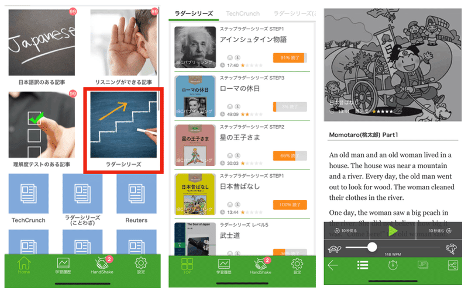Image resolution: width=468 pixels, height=291 pixels.
Task: Open アインシュタイン物語 book entry
Action: (242, 47)
